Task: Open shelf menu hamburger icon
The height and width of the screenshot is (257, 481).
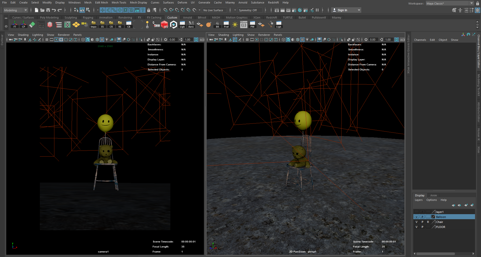Action: pos(6,18)
